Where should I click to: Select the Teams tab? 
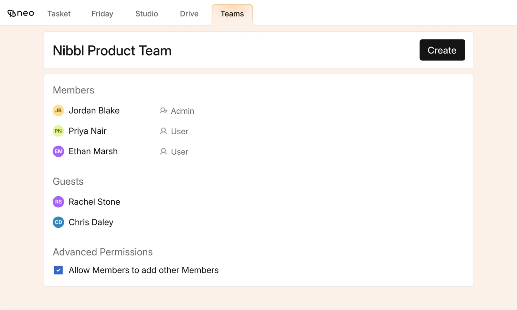[x=232, y=14]
